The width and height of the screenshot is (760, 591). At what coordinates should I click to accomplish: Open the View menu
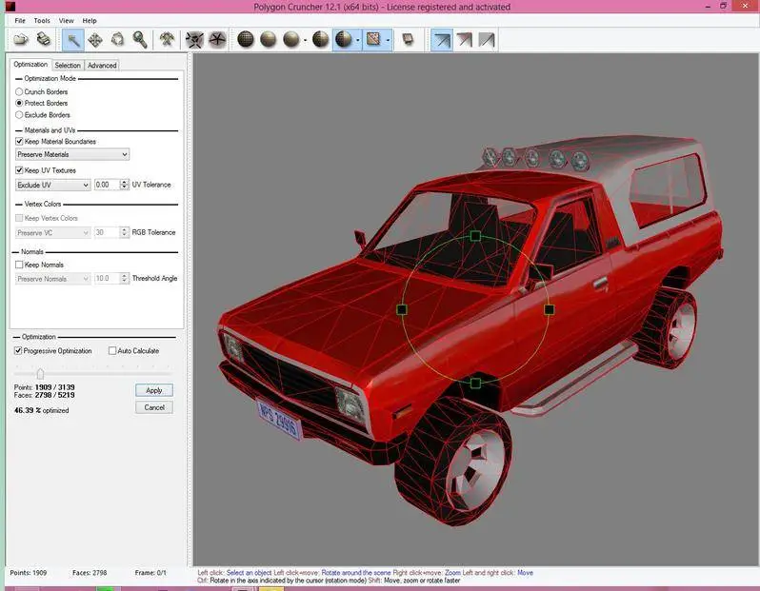(x=66, y=21)
